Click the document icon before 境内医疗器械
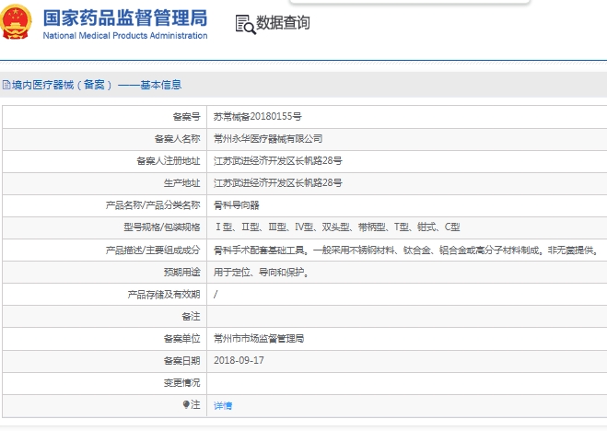 point(6,85)
